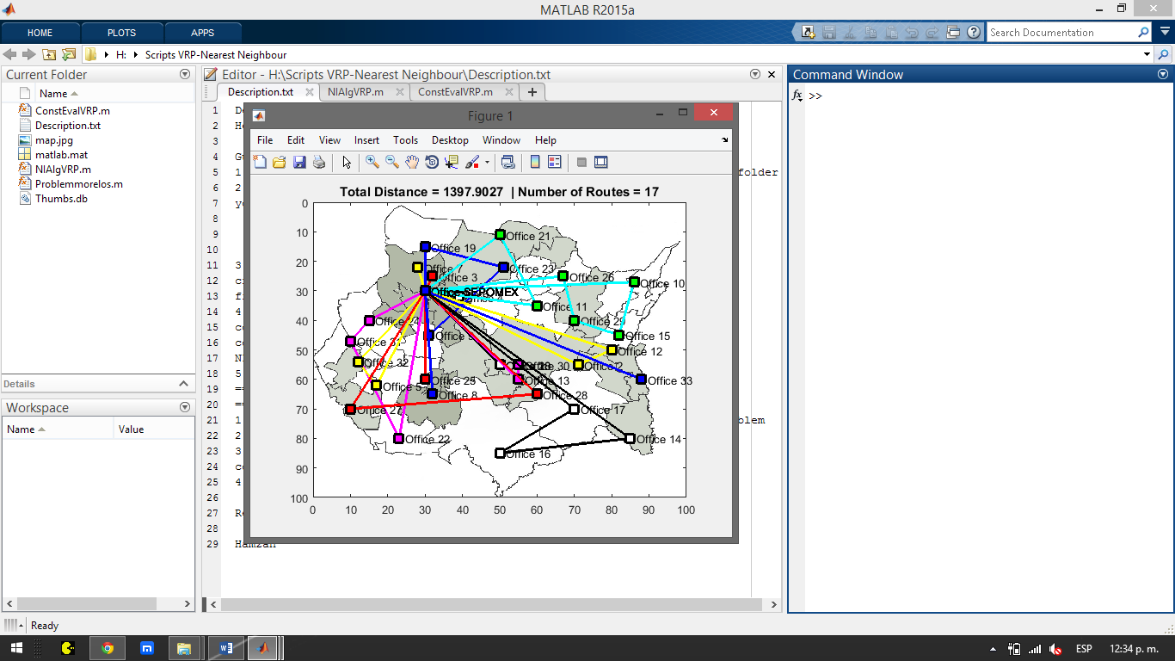
Task: Go back with the address bar back arrow
Action: click(x=10, y=54)
